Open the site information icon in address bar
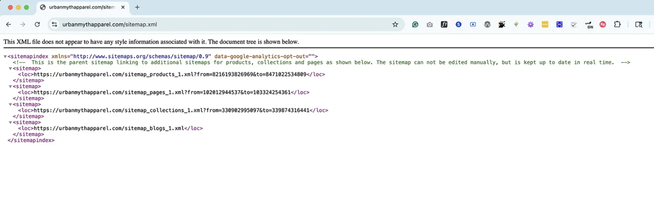Screen dimensions: 654x199 [x=54, y=25]
